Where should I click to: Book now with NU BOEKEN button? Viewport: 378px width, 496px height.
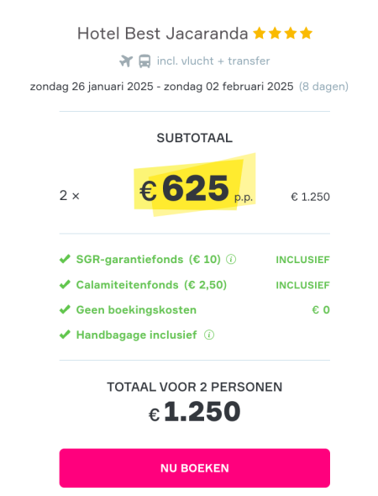(195, 468)
